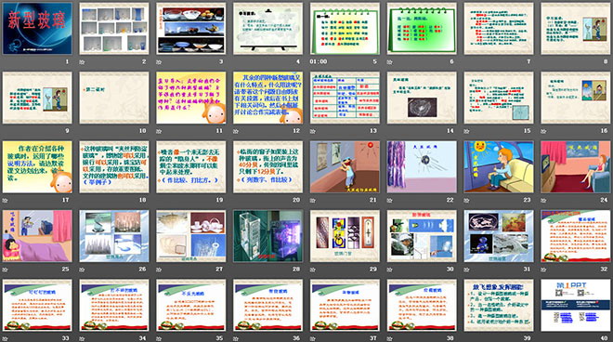Click animation star icon under slide 37

click(313, 338)
